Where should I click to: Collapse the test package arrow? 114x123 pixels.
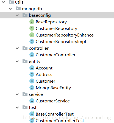pyautogui.click(x=17, y=108)
